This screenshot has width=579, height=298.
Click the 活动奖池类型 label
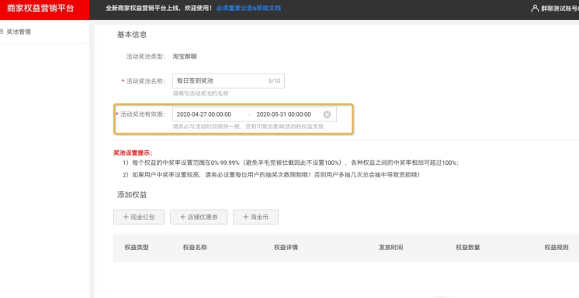click(x=146, y=57)
